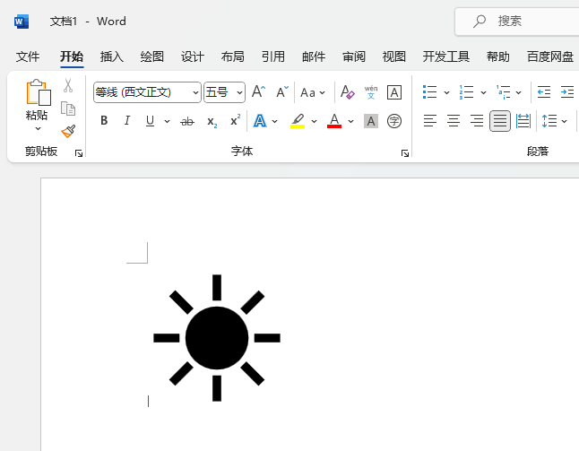Switch to the 帮助 tab
579x451 pixels.
498,56
